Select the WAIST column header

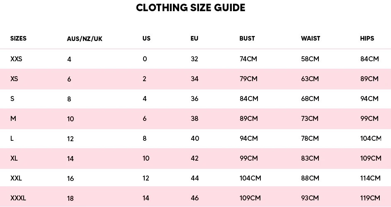[x=311, y=39]
